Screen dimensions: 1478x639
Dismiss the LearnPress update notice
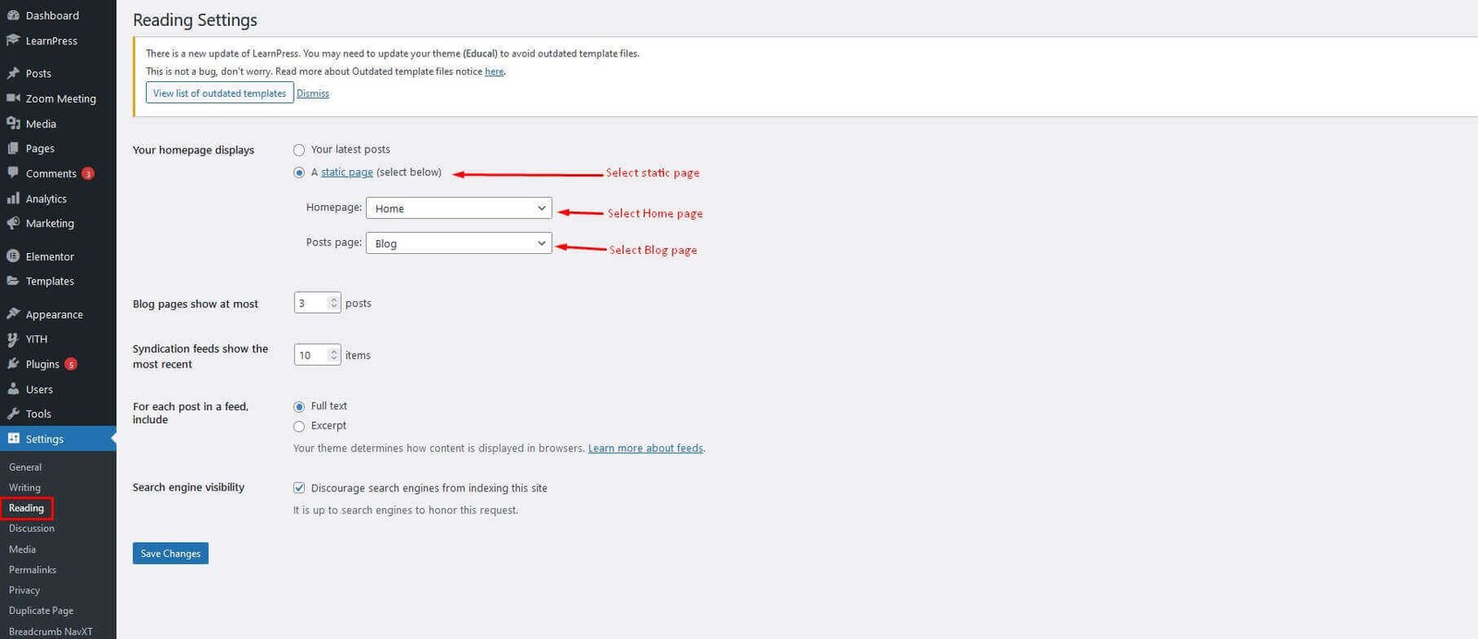tap(312, 93)
